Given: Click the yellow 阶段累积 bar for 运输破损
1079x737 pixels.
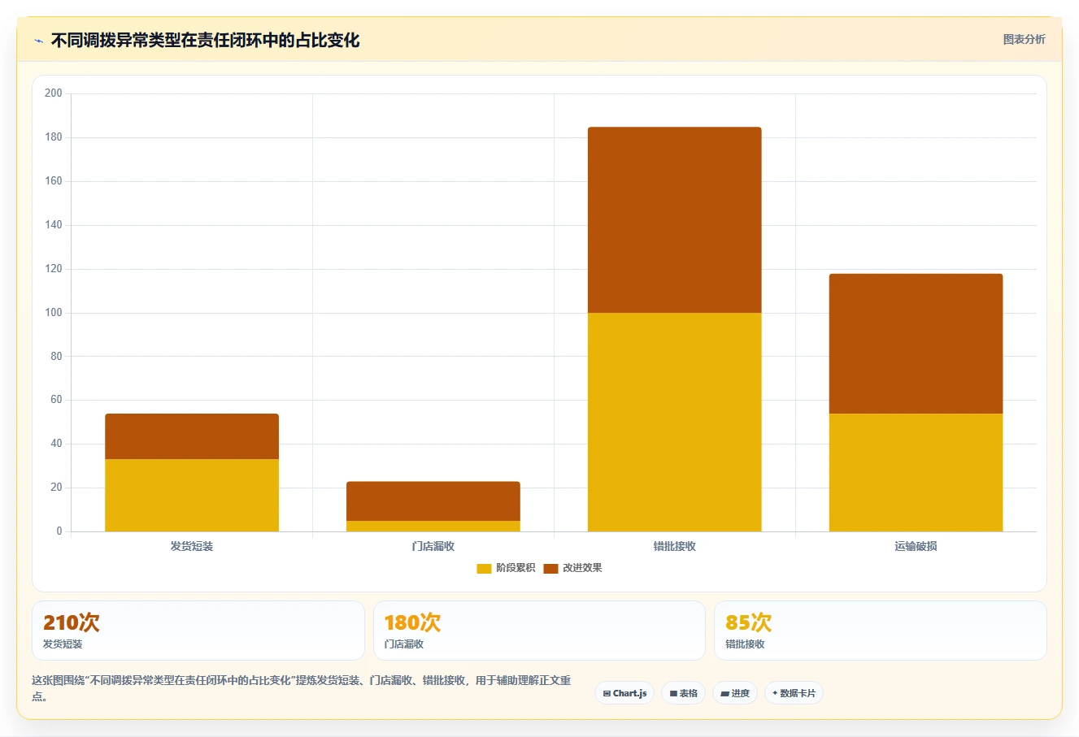Looking at the screenshot, I should [x=916, y=473].
